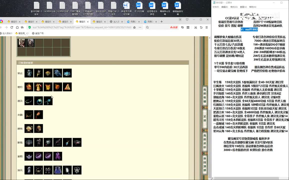Image resolution: width=289 pixels, height=180 pixels.
Task: Click the circular-arrows icon next to 热搜
Action: (182, 27)
